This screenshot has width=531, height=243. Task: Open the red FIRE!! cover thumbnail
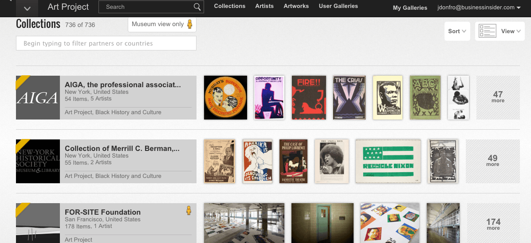(x=309, y=97)
